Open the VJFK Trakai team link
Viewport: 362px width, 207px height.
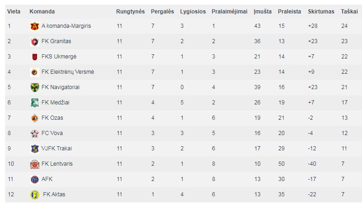click(57, 149)
